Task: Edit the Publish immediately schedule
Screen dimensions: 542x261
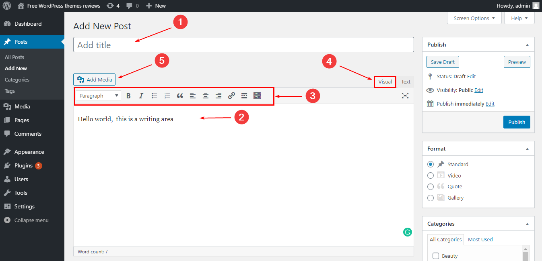Action: (490, 104)
